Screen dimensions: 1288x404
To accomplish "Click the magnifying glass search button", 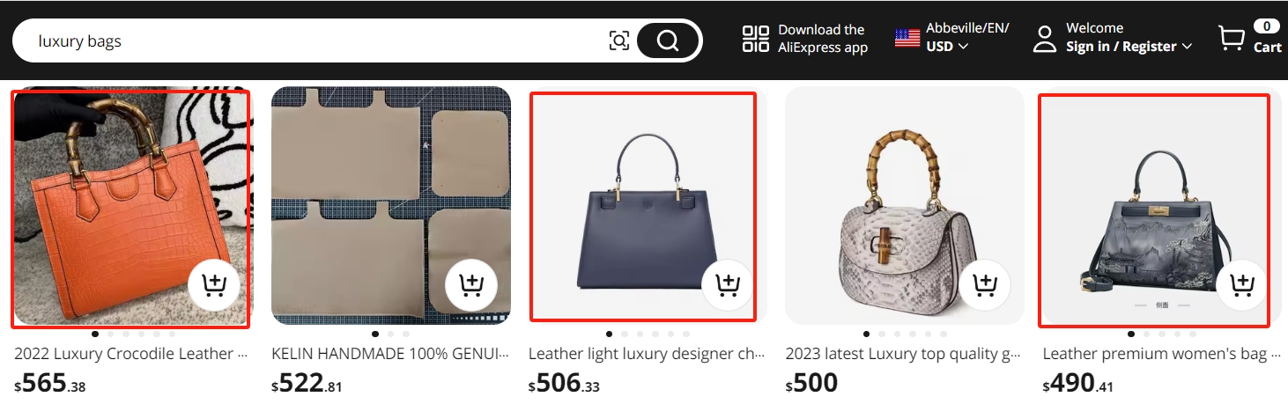I will click(668, 40).
